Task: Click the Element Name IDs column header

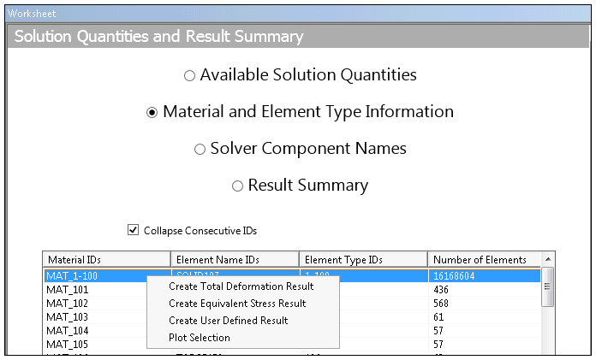Action: [x=235, y=260]
